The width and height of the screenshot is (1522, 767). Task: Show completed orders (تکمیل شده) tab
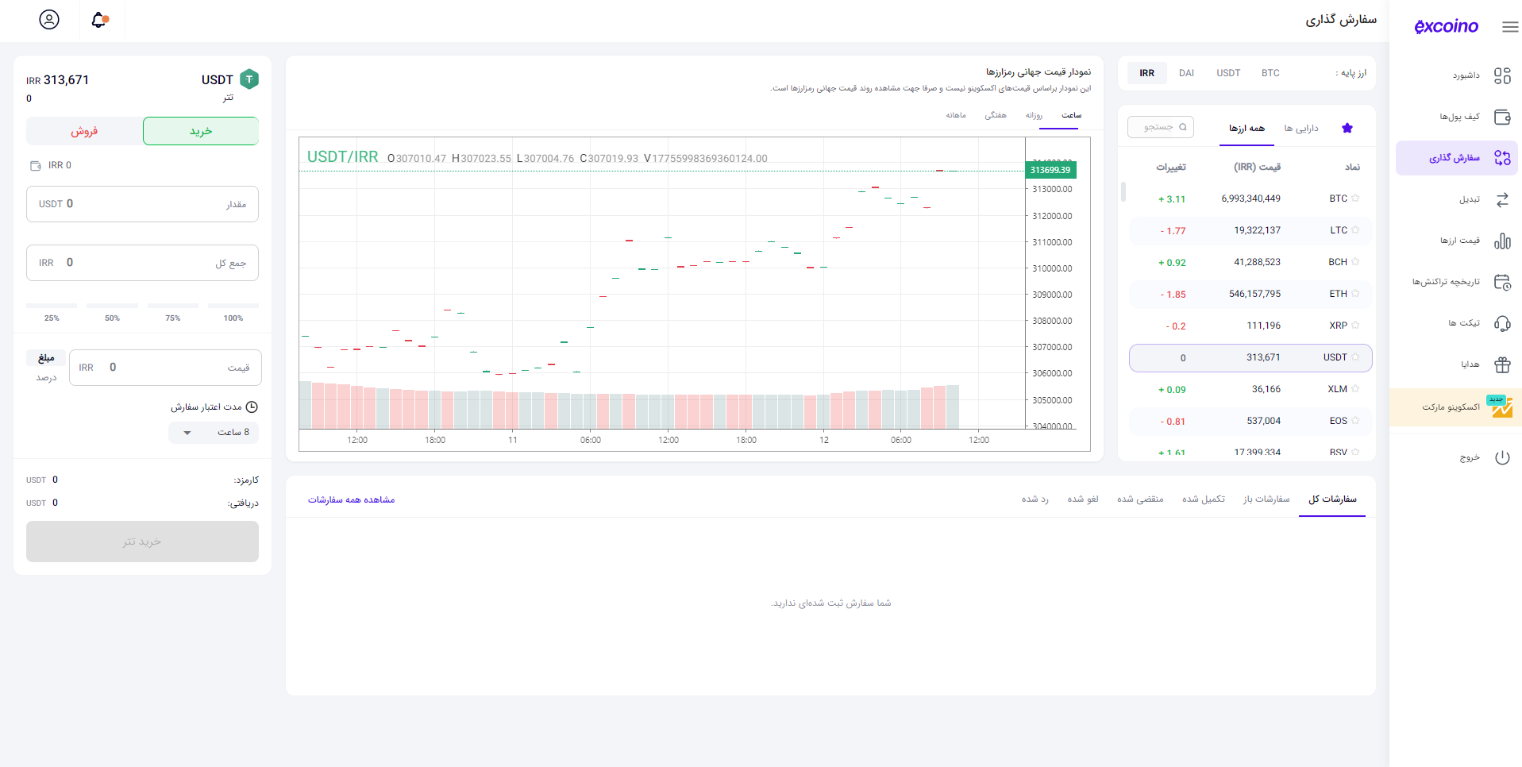click(1204, 499)
